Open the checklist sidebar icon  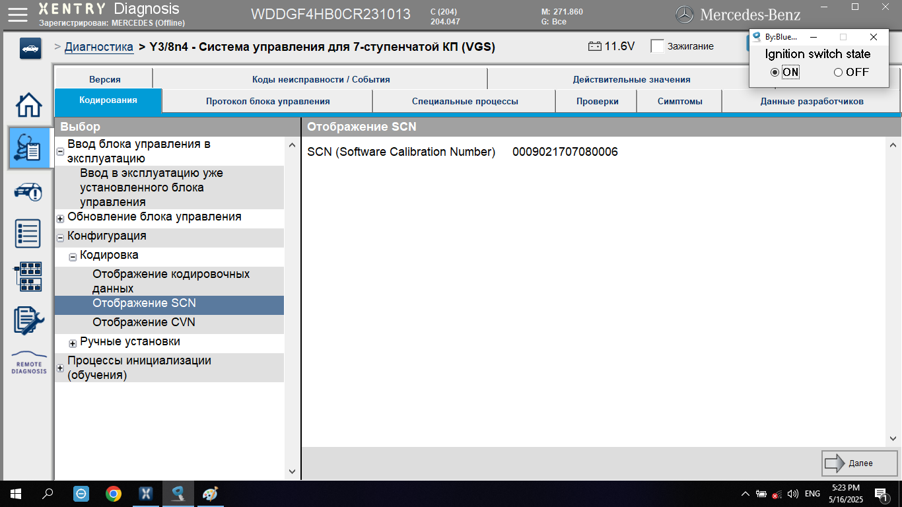point(28,234)
